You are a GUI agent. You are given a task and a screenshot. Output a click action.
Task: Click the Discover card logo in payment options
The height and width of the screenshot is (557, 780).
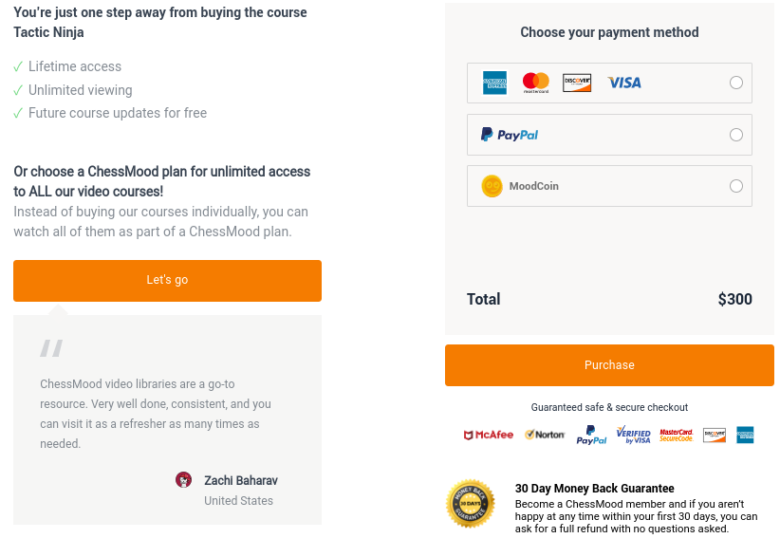coord(577,83)
